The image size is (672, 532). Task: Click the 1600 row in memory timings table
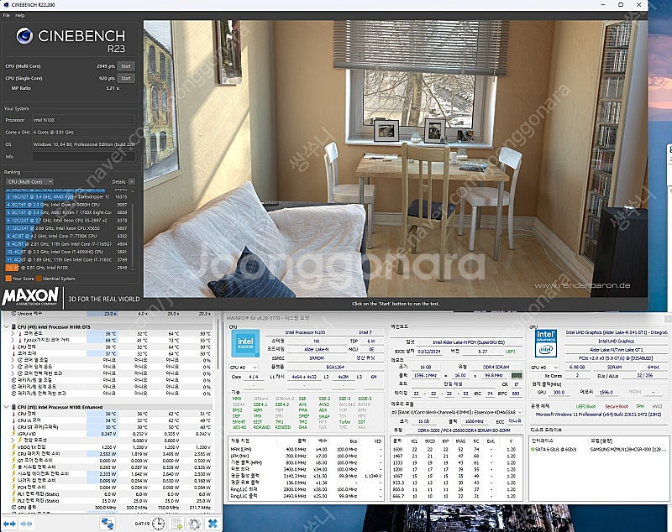(456, 450)
